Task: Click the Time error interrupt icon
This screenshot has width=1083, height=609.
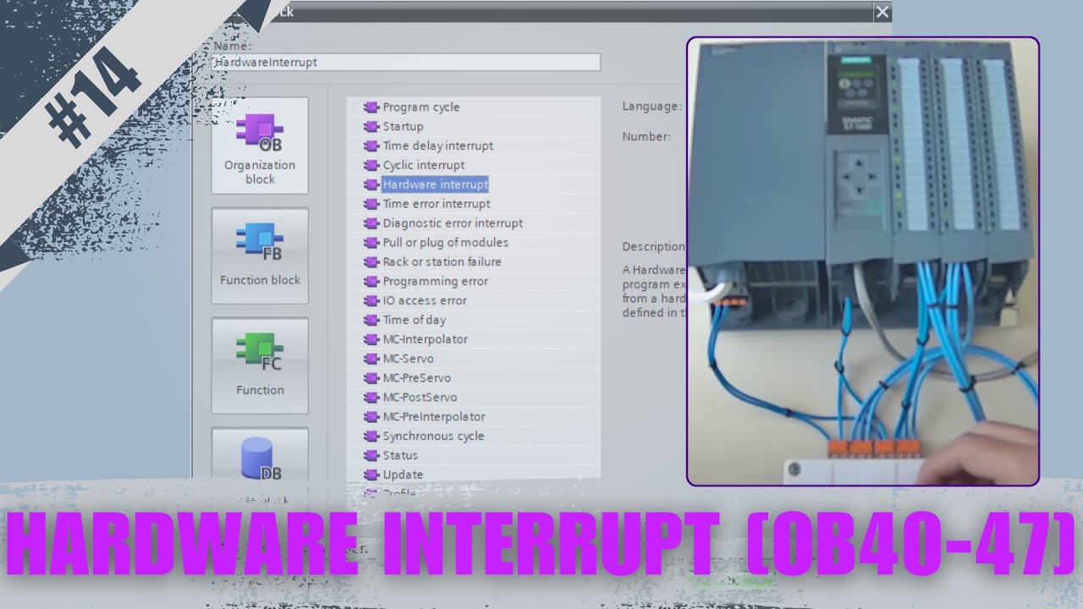Action: (371, 204)
